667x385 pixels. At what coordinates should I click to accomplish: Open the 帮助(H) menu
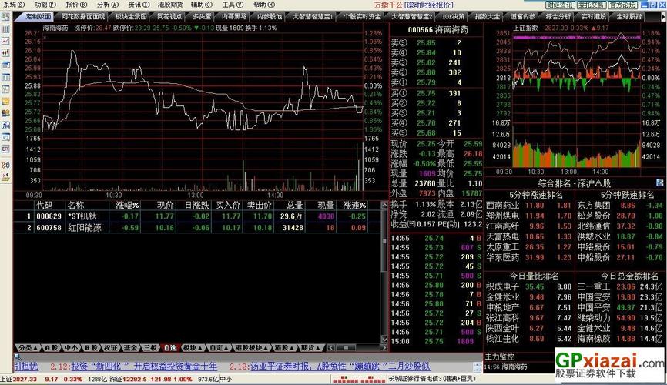pyautogui.click(x=264, y=5)
